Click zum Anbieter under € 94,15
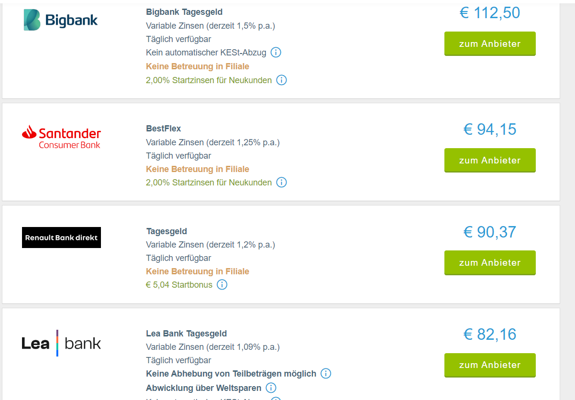The width and height of the screenshot is (575, 400). coord(490,160)
